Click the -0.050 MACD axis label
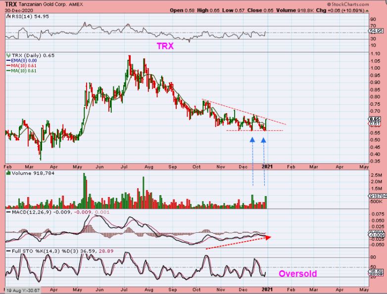 (377, 245)
